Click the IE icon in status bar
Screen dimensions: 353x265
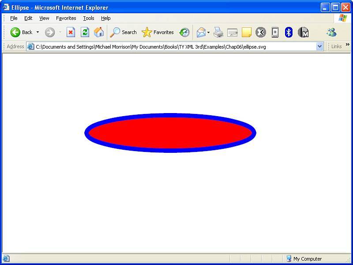[6, 258]
